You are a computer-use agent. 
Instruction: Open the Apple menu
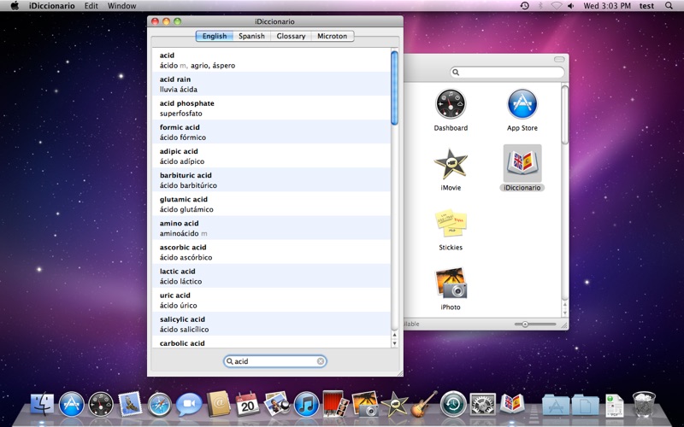15,6
